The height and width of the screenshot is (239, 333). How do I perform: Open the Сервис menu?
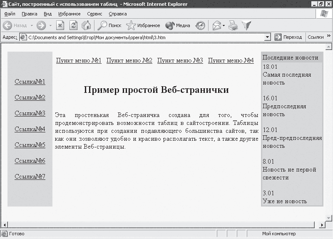94,14
